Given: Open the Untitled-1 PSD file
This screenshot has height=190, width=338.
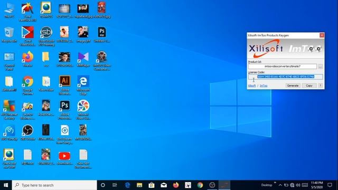Looking at the screenshot, I should coord(101,34).
